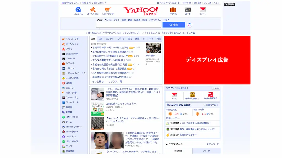The image size is (282, 158).
Task: Select AIアシスタント search mode
Action: tap(112, 20)
